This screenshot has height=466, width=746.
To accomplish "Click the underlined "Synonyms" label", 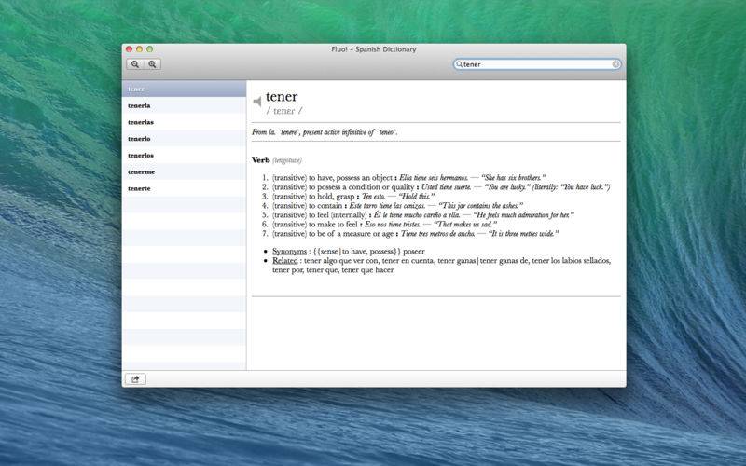I will [289, 251].
